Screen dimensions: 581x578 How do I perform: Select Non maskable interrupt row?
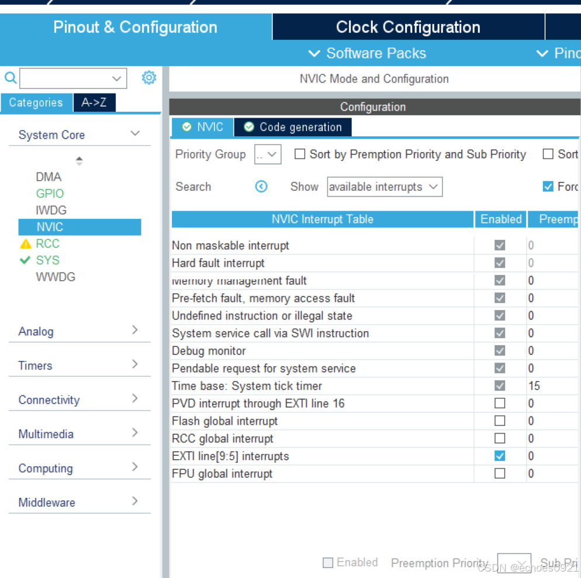click(375, 246)
